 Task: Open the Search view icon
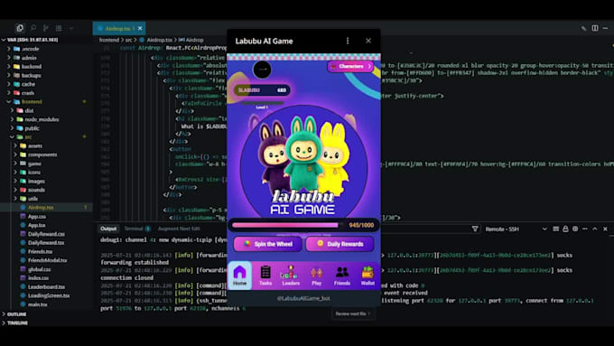33,28
